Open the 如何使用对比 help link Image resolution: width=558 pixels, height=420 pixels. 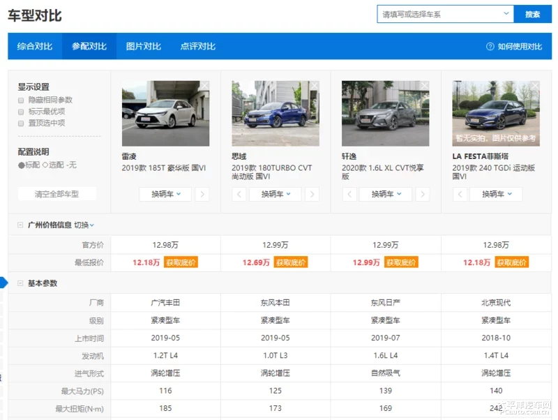520,47
